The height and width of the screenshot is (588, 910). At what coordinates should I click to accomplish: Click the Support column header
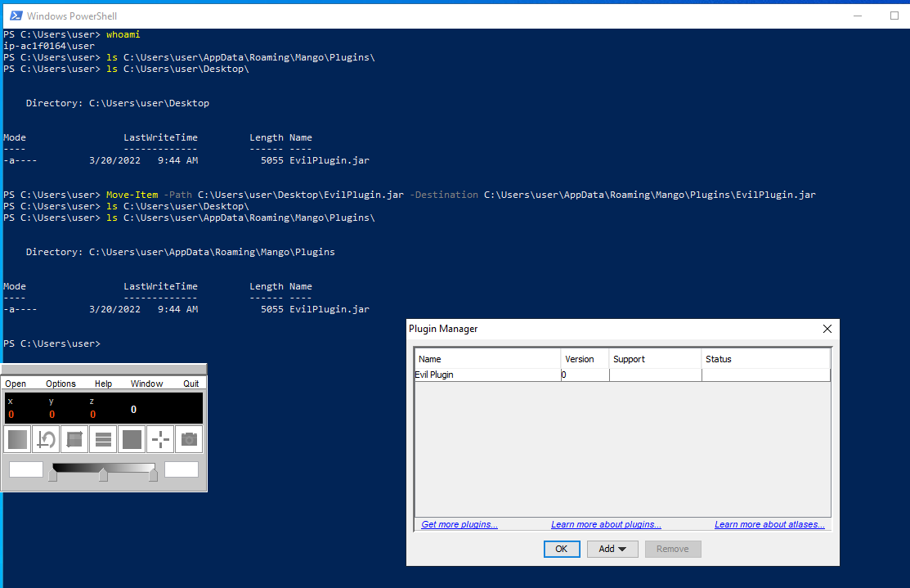tap(655, 359)
